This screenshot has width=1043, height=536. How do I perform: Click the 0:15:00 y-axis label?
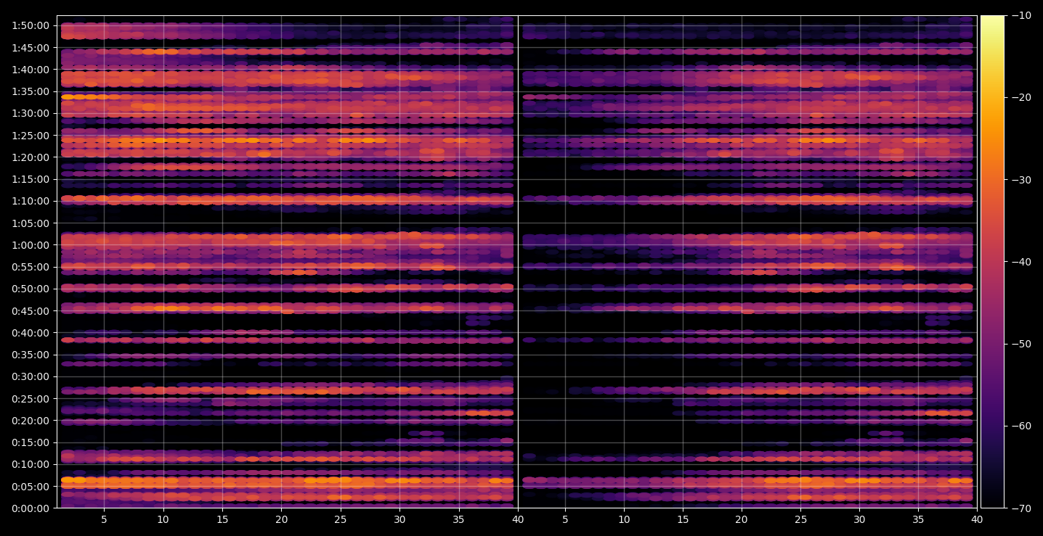31,442
